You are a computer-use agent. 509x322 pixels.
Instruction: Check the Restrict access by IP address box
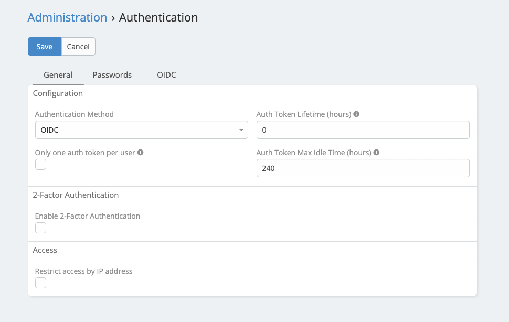coord(40,283)
